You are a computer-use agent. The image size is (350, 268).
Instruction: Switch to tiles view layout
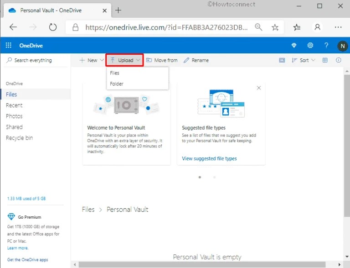point(325,60)
